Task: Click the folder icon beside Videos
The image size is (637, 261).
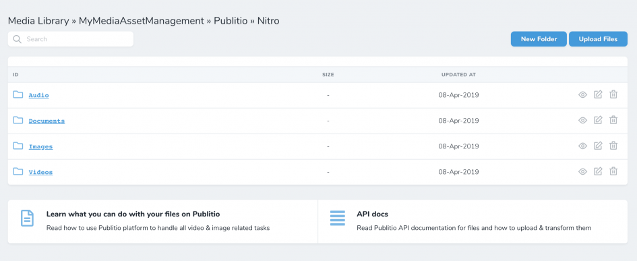Action: [18, 171]
